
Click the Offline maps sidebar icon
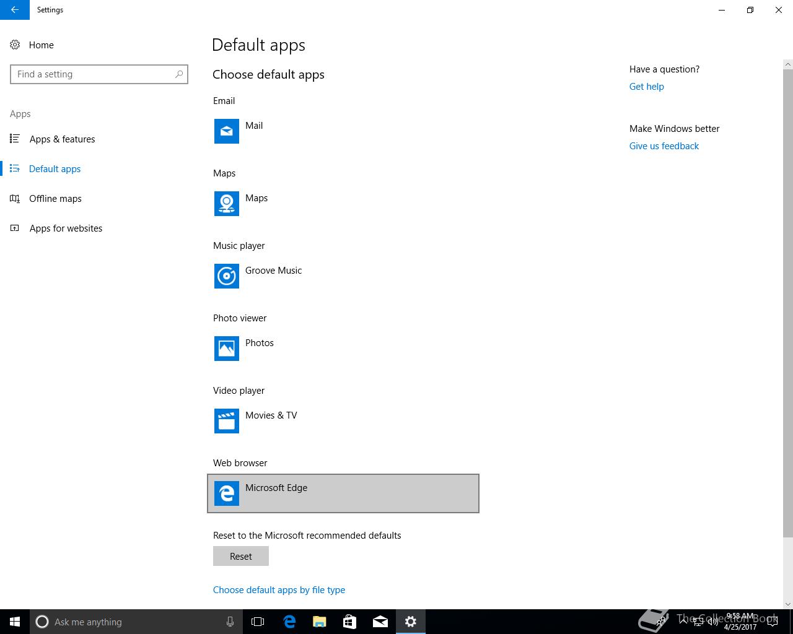15,198
